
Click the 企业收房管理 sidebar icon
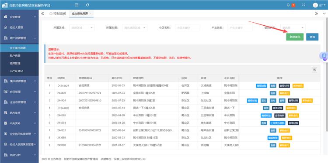pos(6,102)
